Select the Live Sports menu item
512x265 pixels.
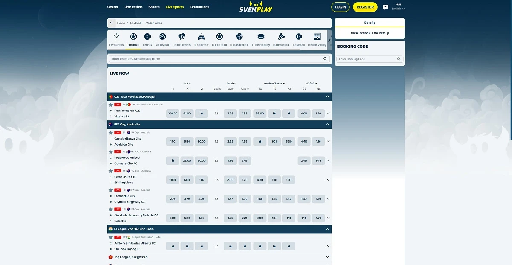[x=175, y=7]
